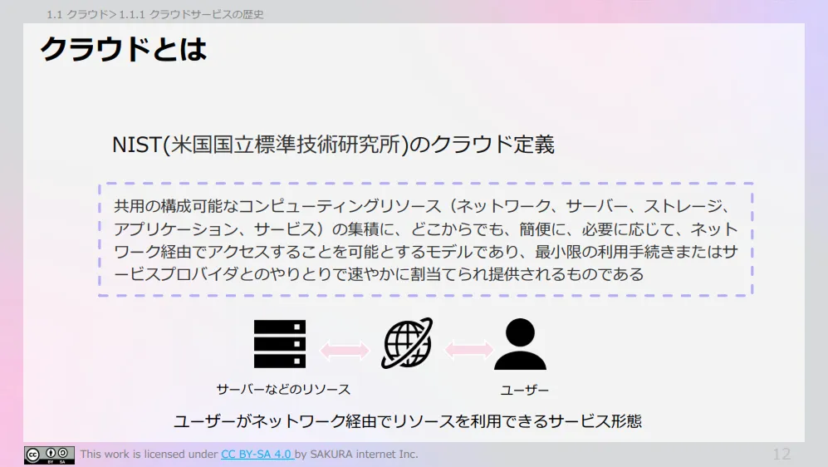Select the slide title "クラウドとは"
This screenshot has width=828, height=467.
click(x=124, y=50)
